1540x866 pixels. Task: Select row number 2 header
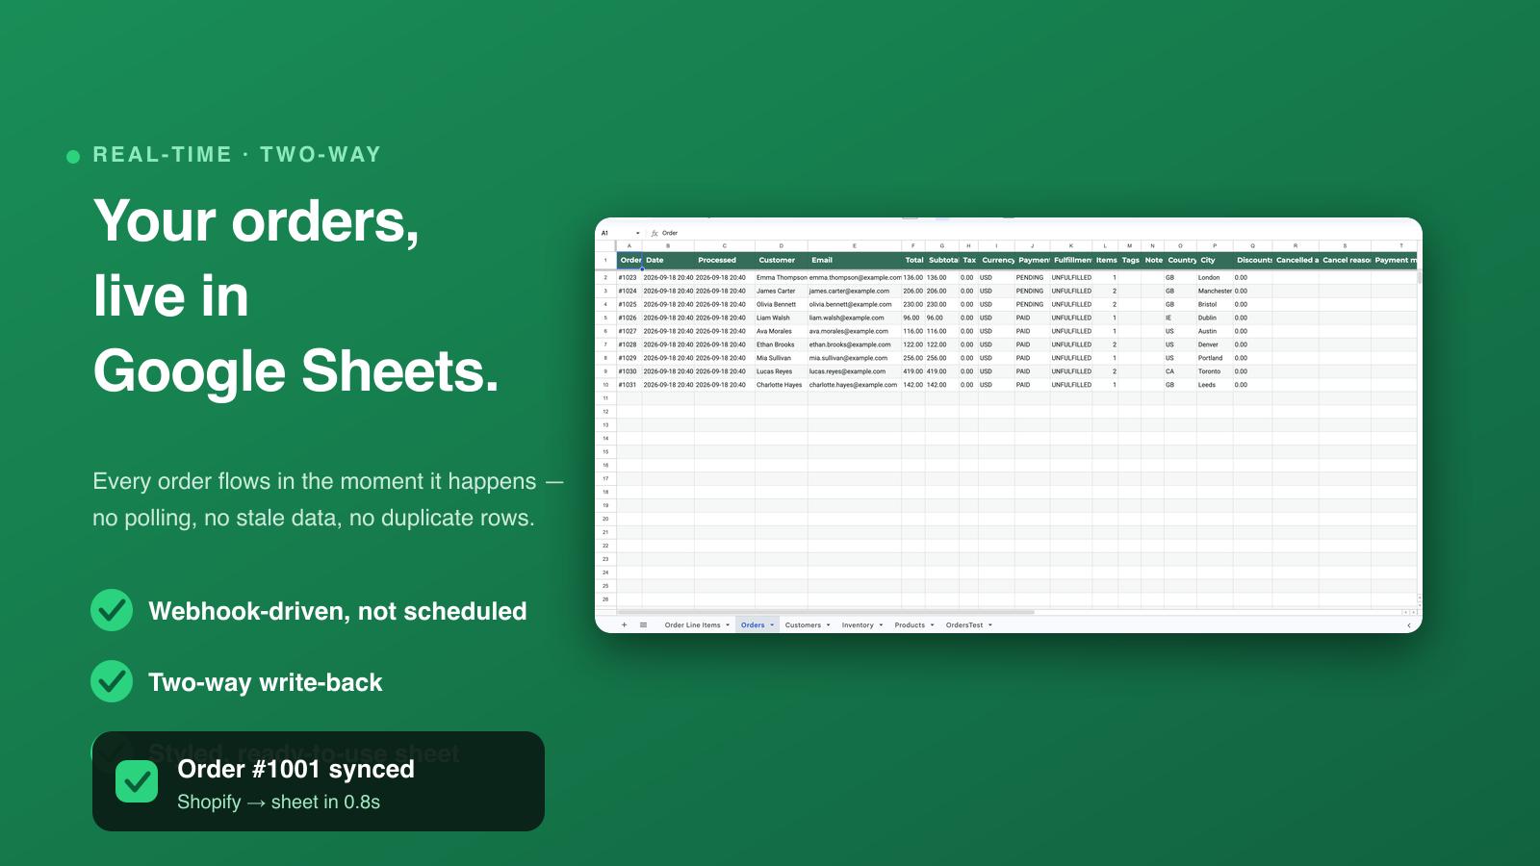tap(605, 277)
